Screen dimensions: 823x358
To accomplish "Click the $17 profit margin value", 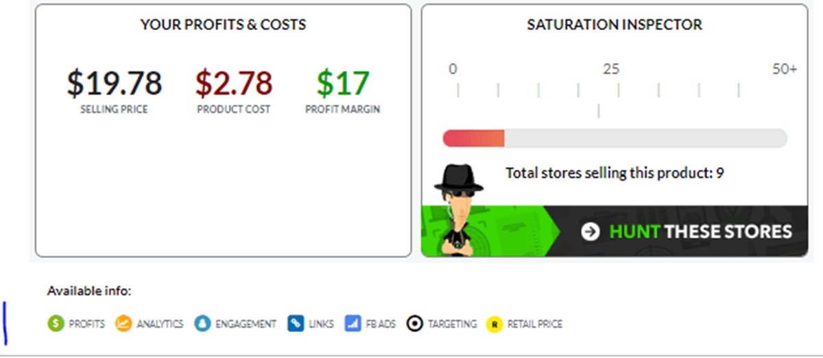I will click(343, 83).
